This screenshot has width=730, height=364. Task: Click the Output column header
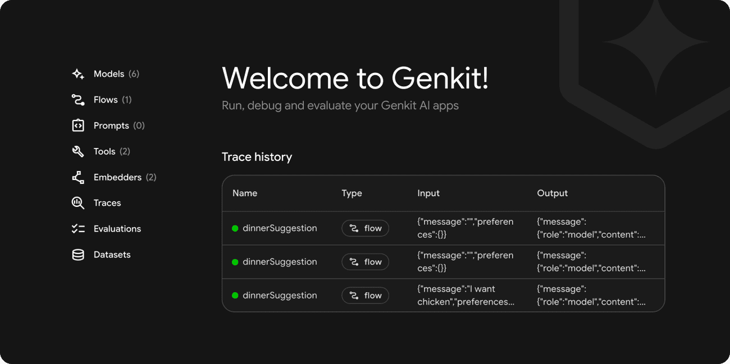[553, 193]
